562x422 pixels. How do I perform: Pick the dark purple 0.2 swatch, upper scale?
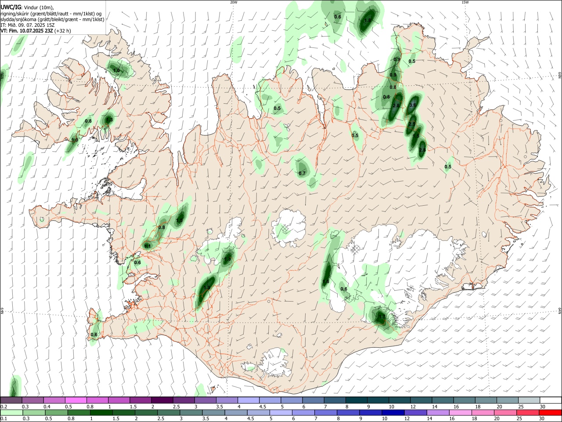click(11, 400)
